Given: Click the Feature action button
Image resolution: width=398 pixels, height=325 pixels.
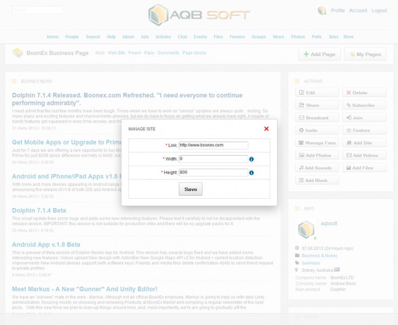Looking at the screenshot, I should click(x=364, y=130).
